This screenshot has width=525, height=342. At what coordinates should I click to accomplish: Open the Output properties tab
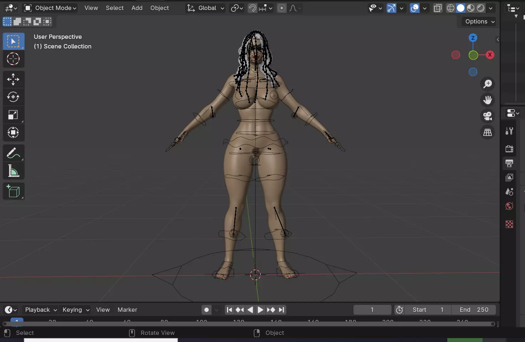tap(509, 163)
